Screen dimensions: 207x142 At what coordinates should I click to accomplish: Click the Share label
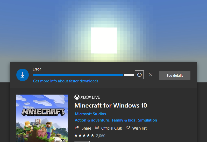coord(86,128)
